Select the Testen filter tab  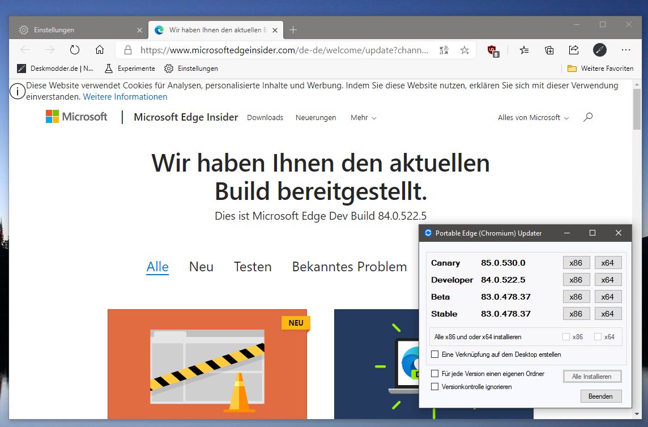point(253,267)
